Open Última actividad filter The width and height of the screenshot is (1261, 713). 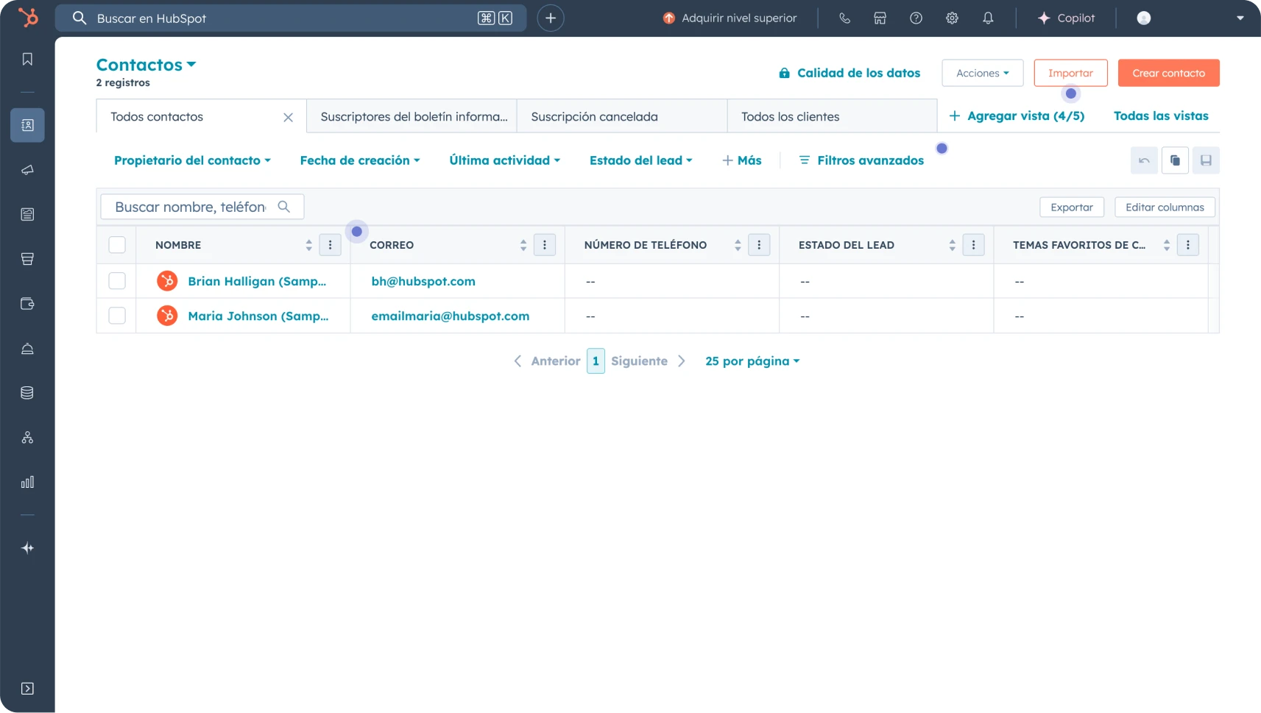pos(505,160)
